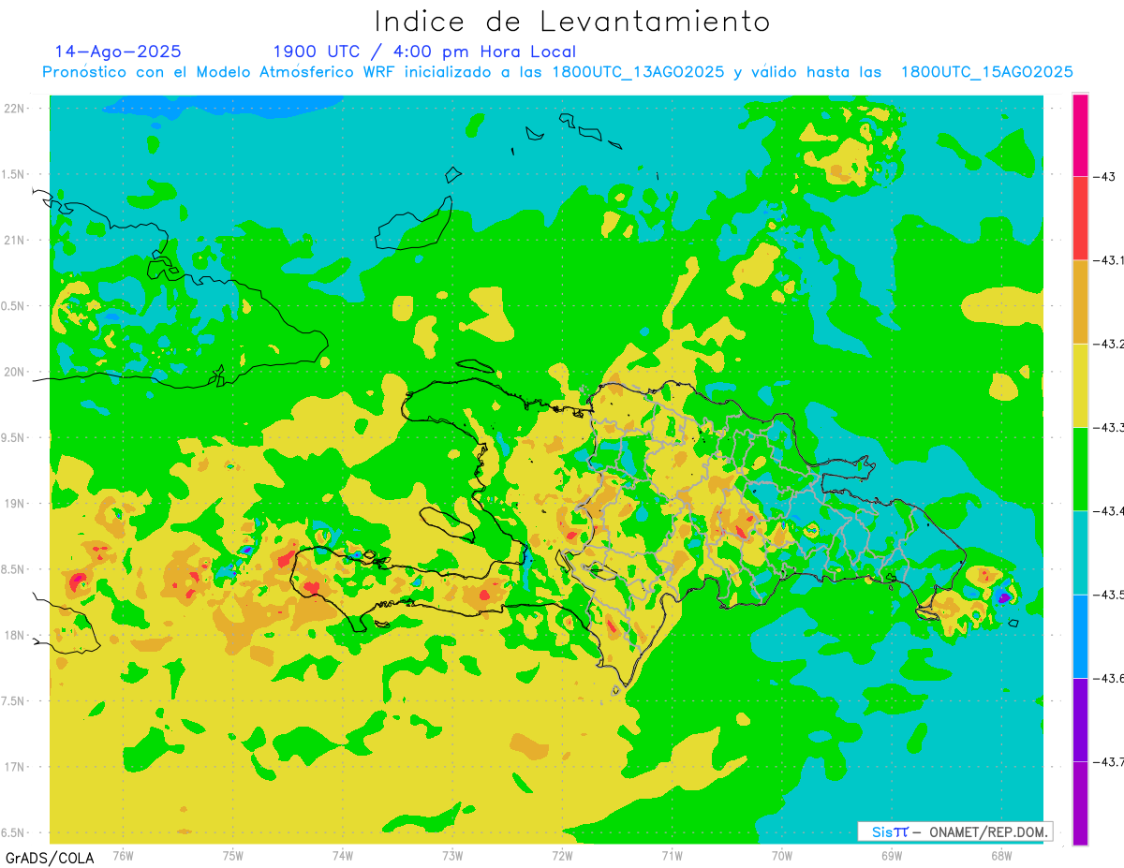The height and width of the screenshot is (868, 1124).
Task: Click the magenta swatch at the legend top
Action: click(1080, 135)
